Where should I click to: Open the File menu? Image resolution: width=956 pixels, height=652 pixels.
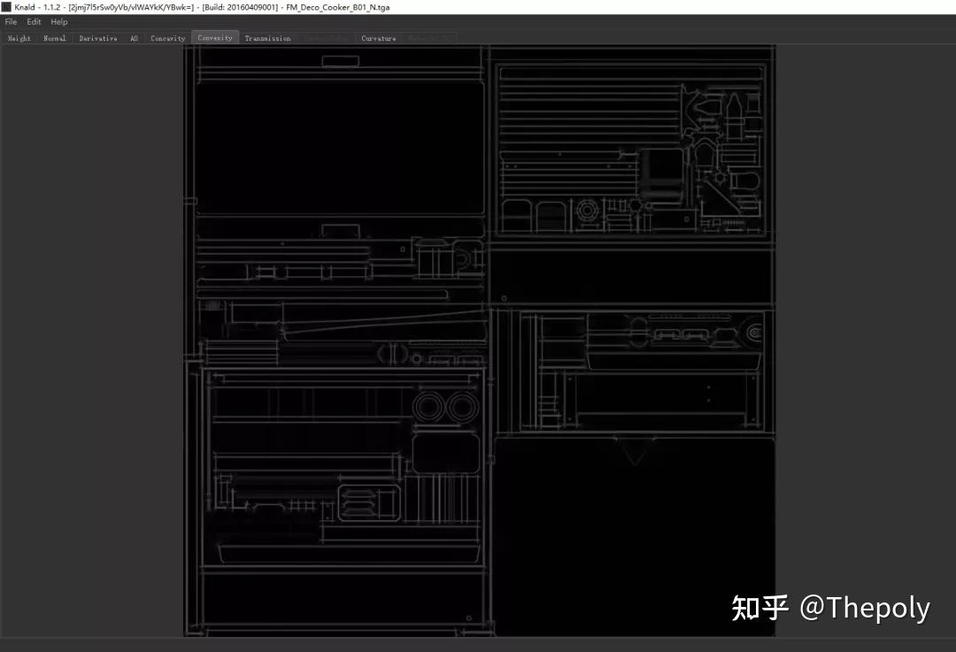click(10, 21)
